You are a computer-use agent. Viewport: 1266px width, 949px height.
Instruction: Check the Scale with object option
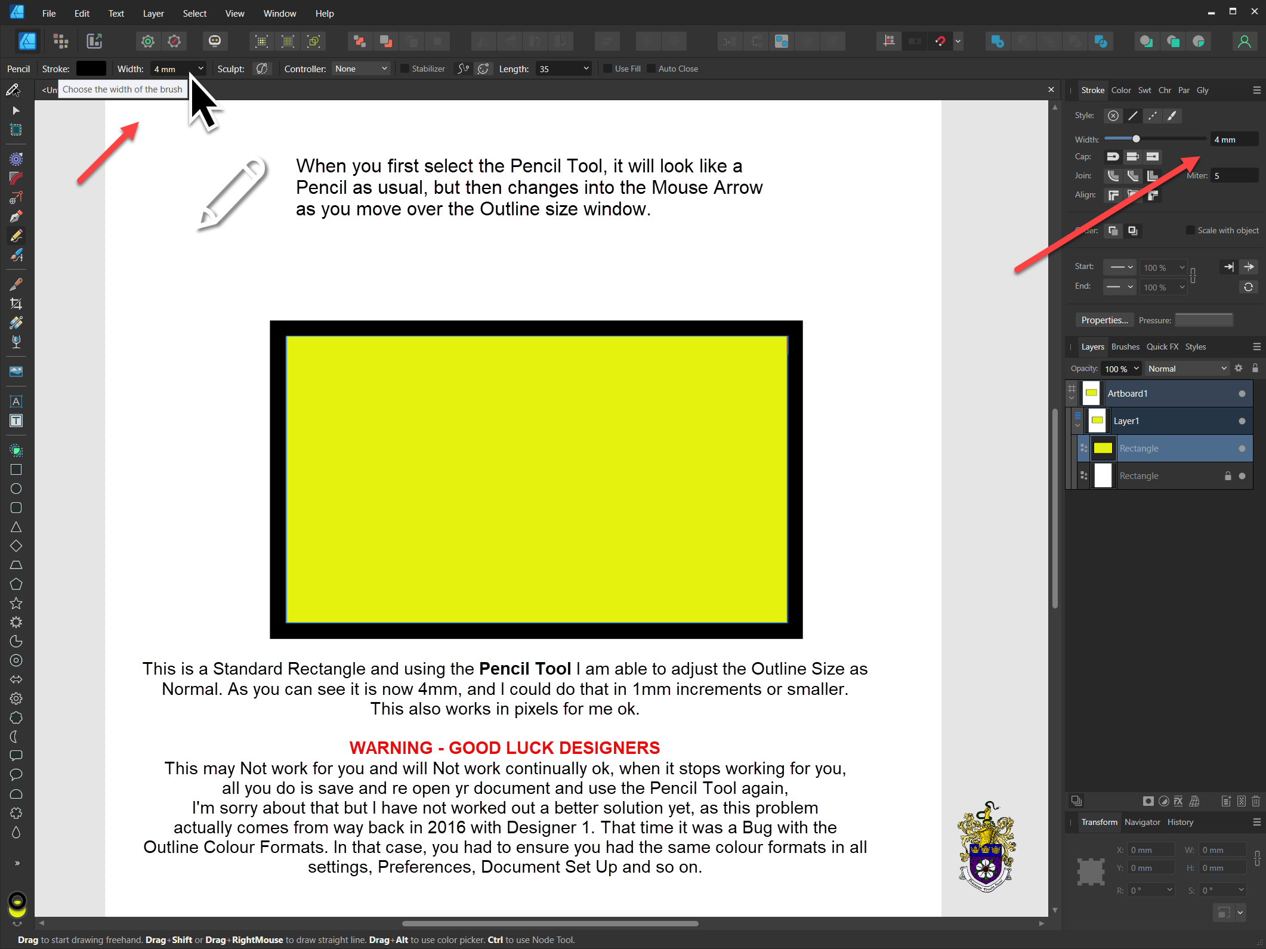pos(1190,230)
